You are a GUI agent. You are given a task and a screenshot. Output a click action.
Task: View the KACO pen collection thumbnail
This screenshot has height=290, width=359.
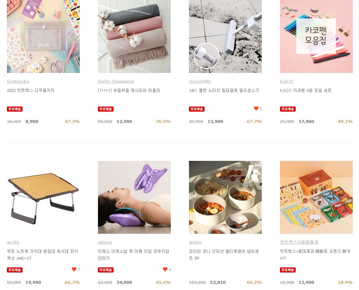click(316, 36)
